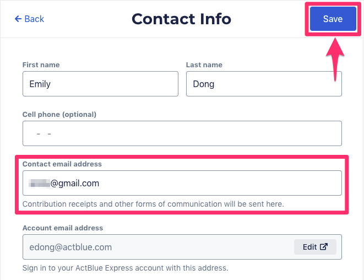Focus the Last name field containing Dong

(264, 84)
